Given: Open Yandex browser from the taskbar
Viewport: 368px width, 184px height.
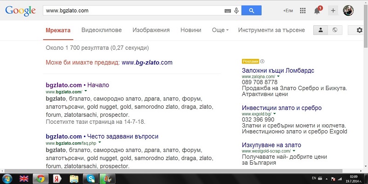Looking at the screenshot, I should (57, 179).
